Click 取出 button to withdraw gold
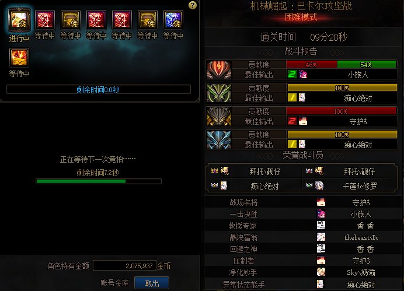Image resolution: width=404 pixels, height=291 pixels. pyautogui.click(x=152, y=283)
